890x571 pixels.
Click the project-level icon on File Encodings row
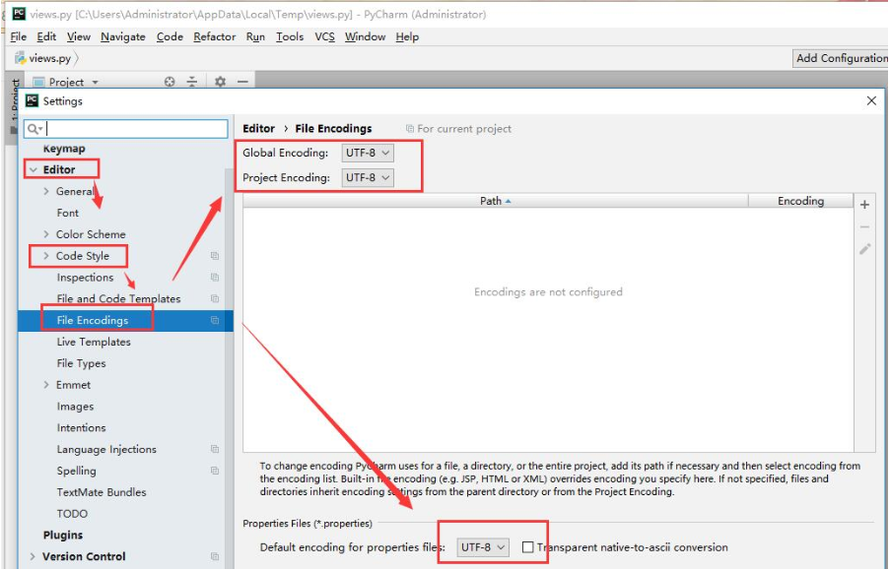(x=215, y=320)
